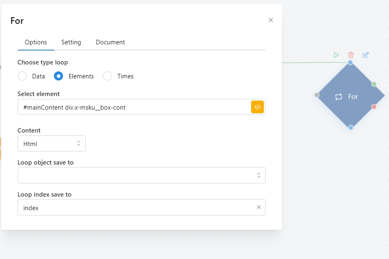The width and height of the screenshot is (389, 259).
Task: Close the For dialog
Action: 270,20
